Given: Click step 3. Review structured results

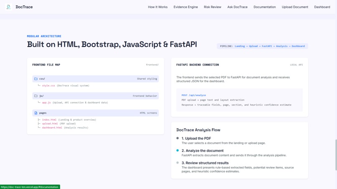Looking at the screenshot, I should [205, 163].
